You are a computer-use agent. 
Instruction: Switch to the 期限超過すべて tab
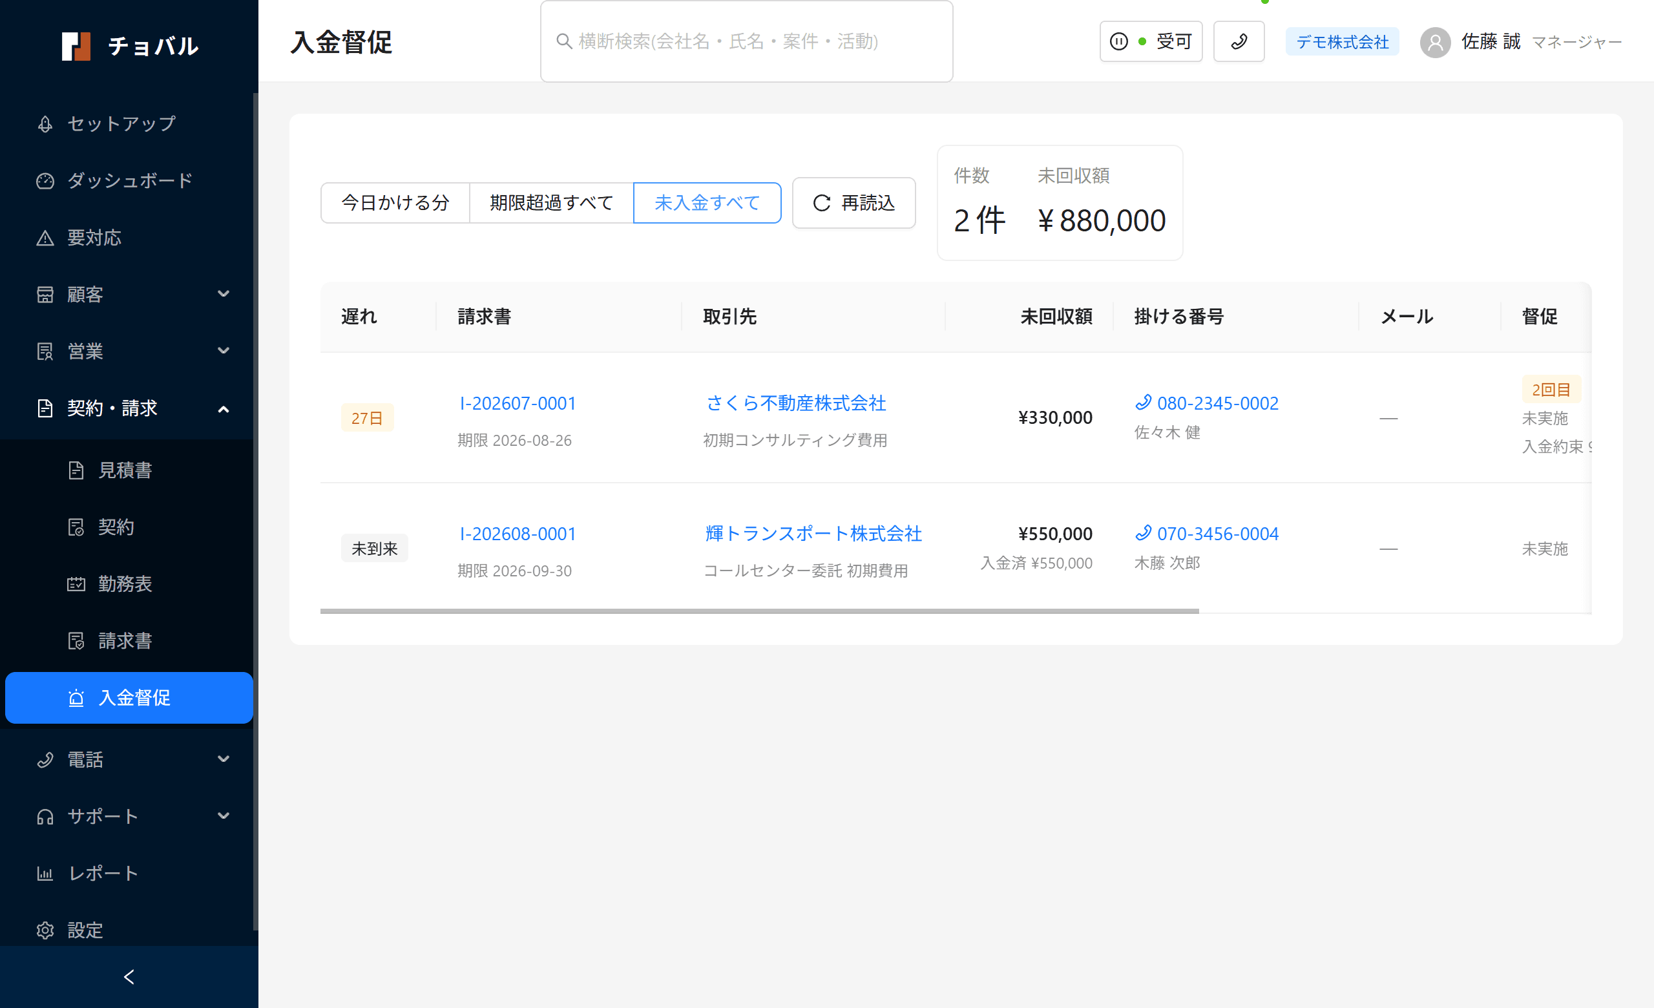click(x=551, y=203)
